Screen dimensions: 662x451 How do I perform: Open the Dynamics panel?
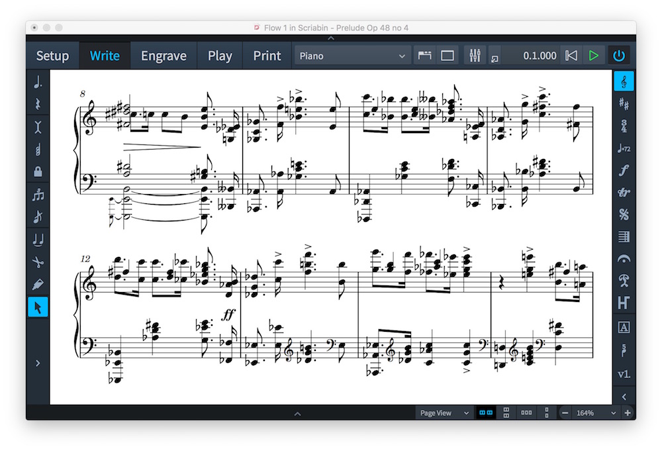click(624, 170)
